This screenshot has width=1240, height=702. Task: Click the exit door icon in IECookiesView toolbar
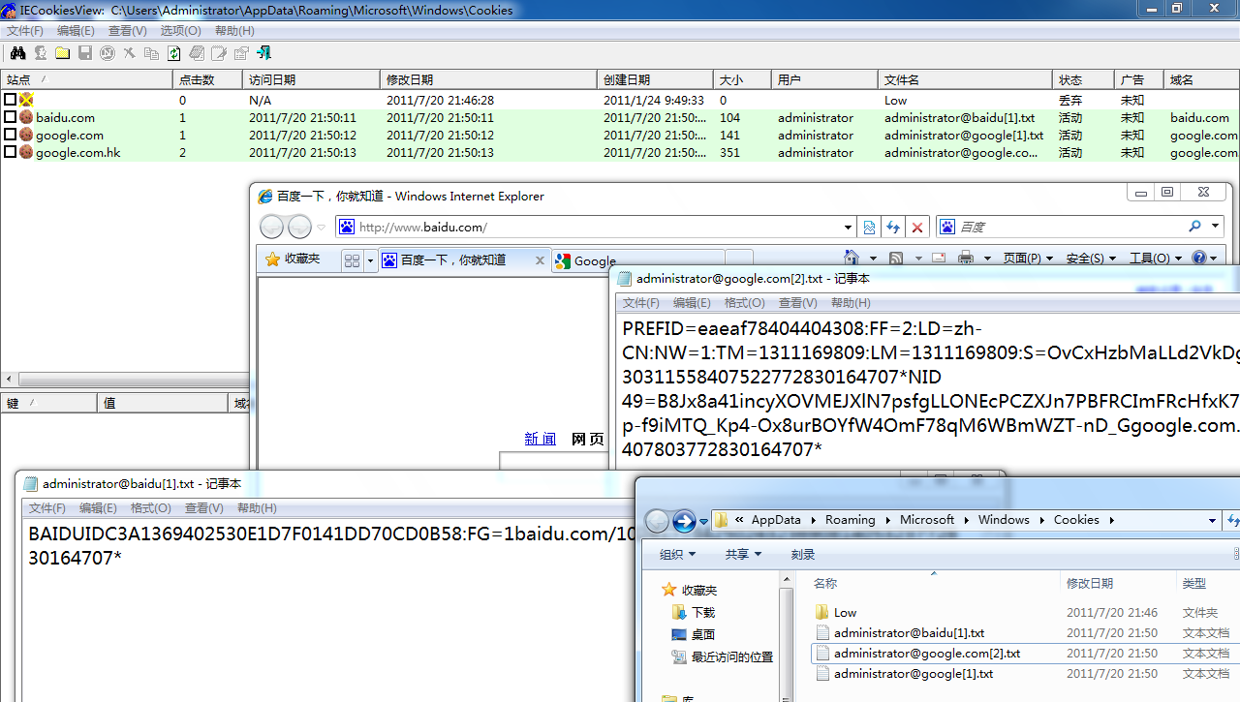tap(263, 53)
